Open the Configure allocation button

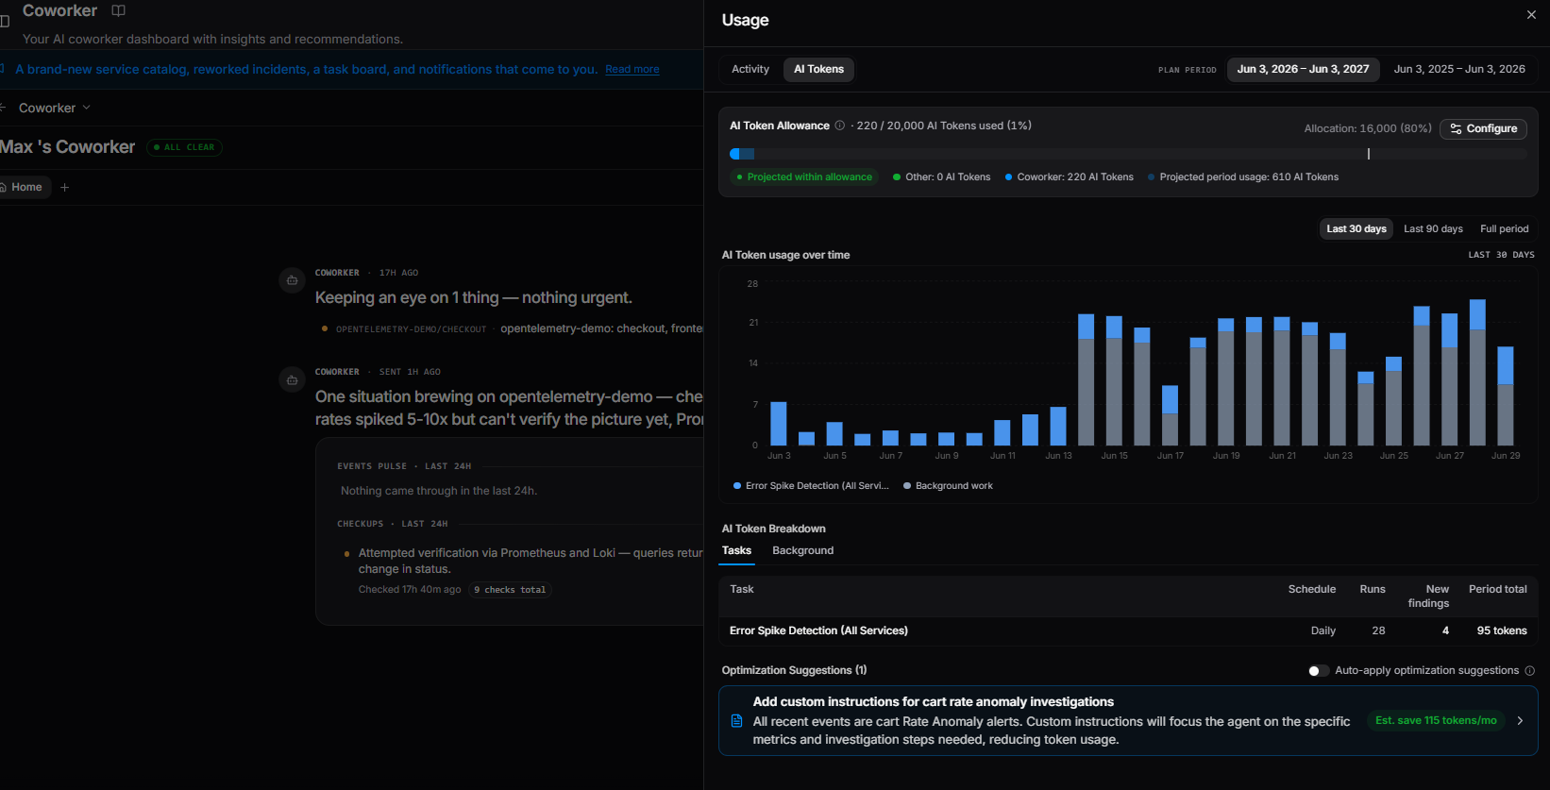1483,128
